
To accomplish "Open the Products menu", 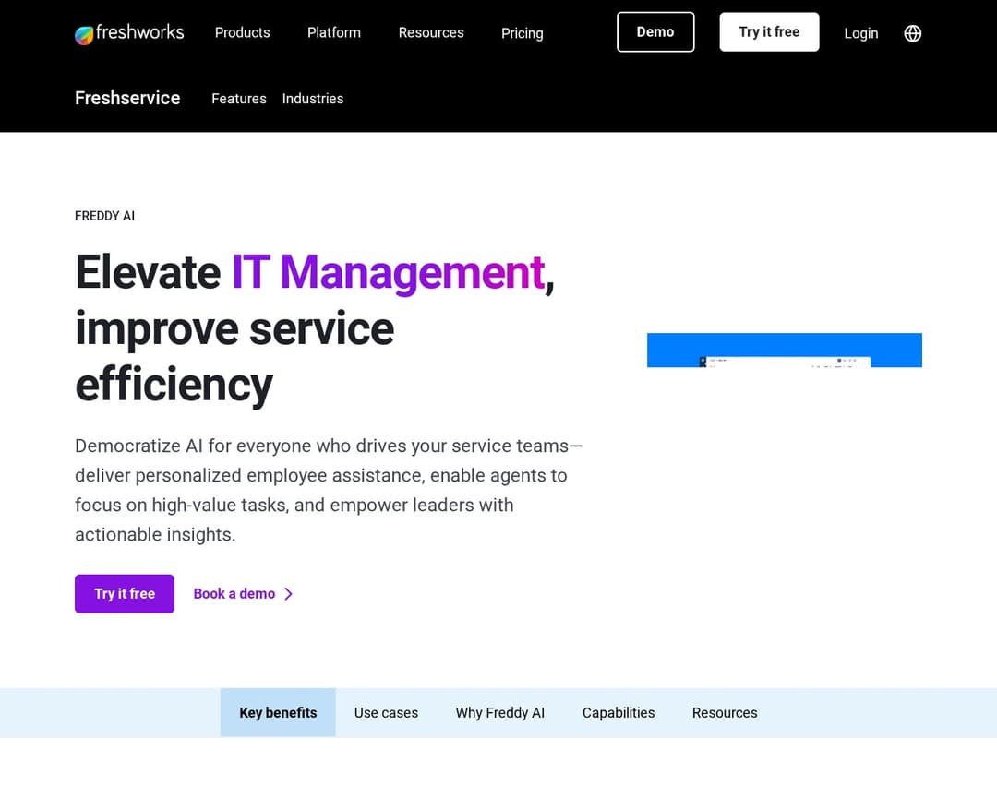I will tap(242, 32).
